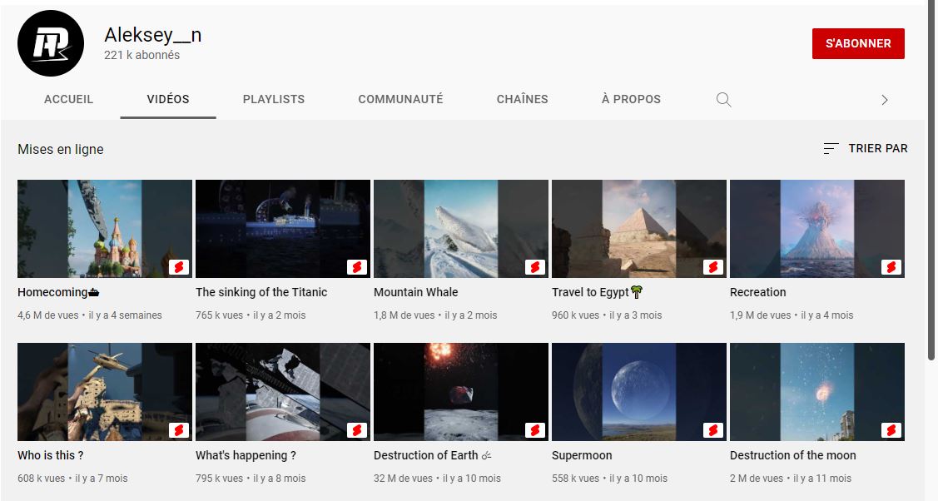Click the Aleksey__n channel avatar logo

(51, 43)
